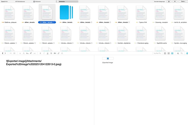Viewport: 188px width, 125px height.
Task: Apply italic formatting to the text
Action: [x=44, y=53]
